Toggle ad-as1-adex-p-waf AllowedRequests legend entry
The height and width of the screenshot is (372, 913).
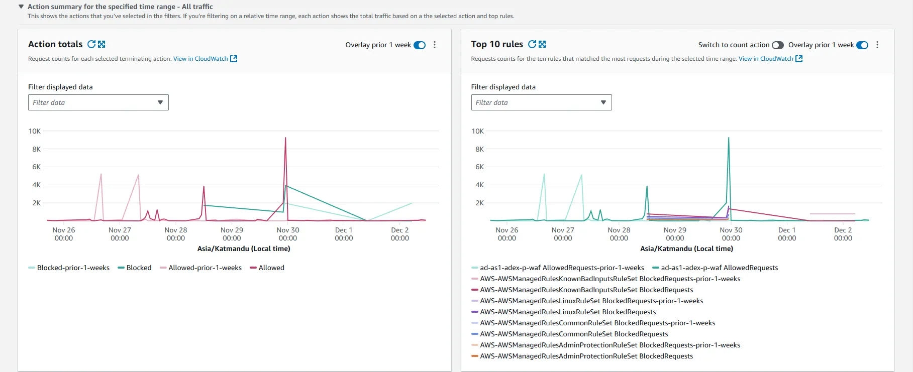click(x=715, y=268)
